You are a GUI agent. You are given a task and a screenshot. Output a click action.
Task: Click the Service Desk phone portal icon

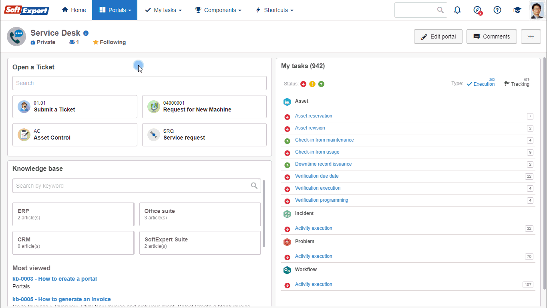point(16,37)
